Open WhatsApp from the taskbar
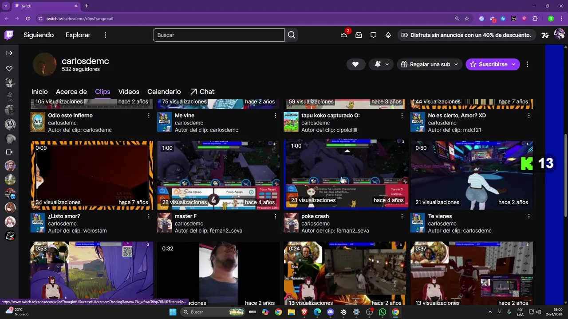This screenshot has width=568, height=319. click(383, 312)
